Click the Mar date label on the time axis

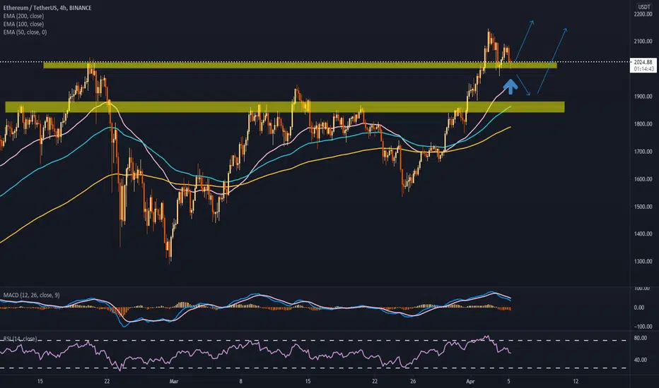tap(174, 381)
